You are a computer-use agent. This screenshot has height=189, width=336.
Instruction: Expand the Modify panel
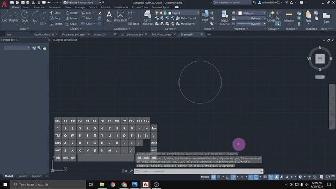76,29
